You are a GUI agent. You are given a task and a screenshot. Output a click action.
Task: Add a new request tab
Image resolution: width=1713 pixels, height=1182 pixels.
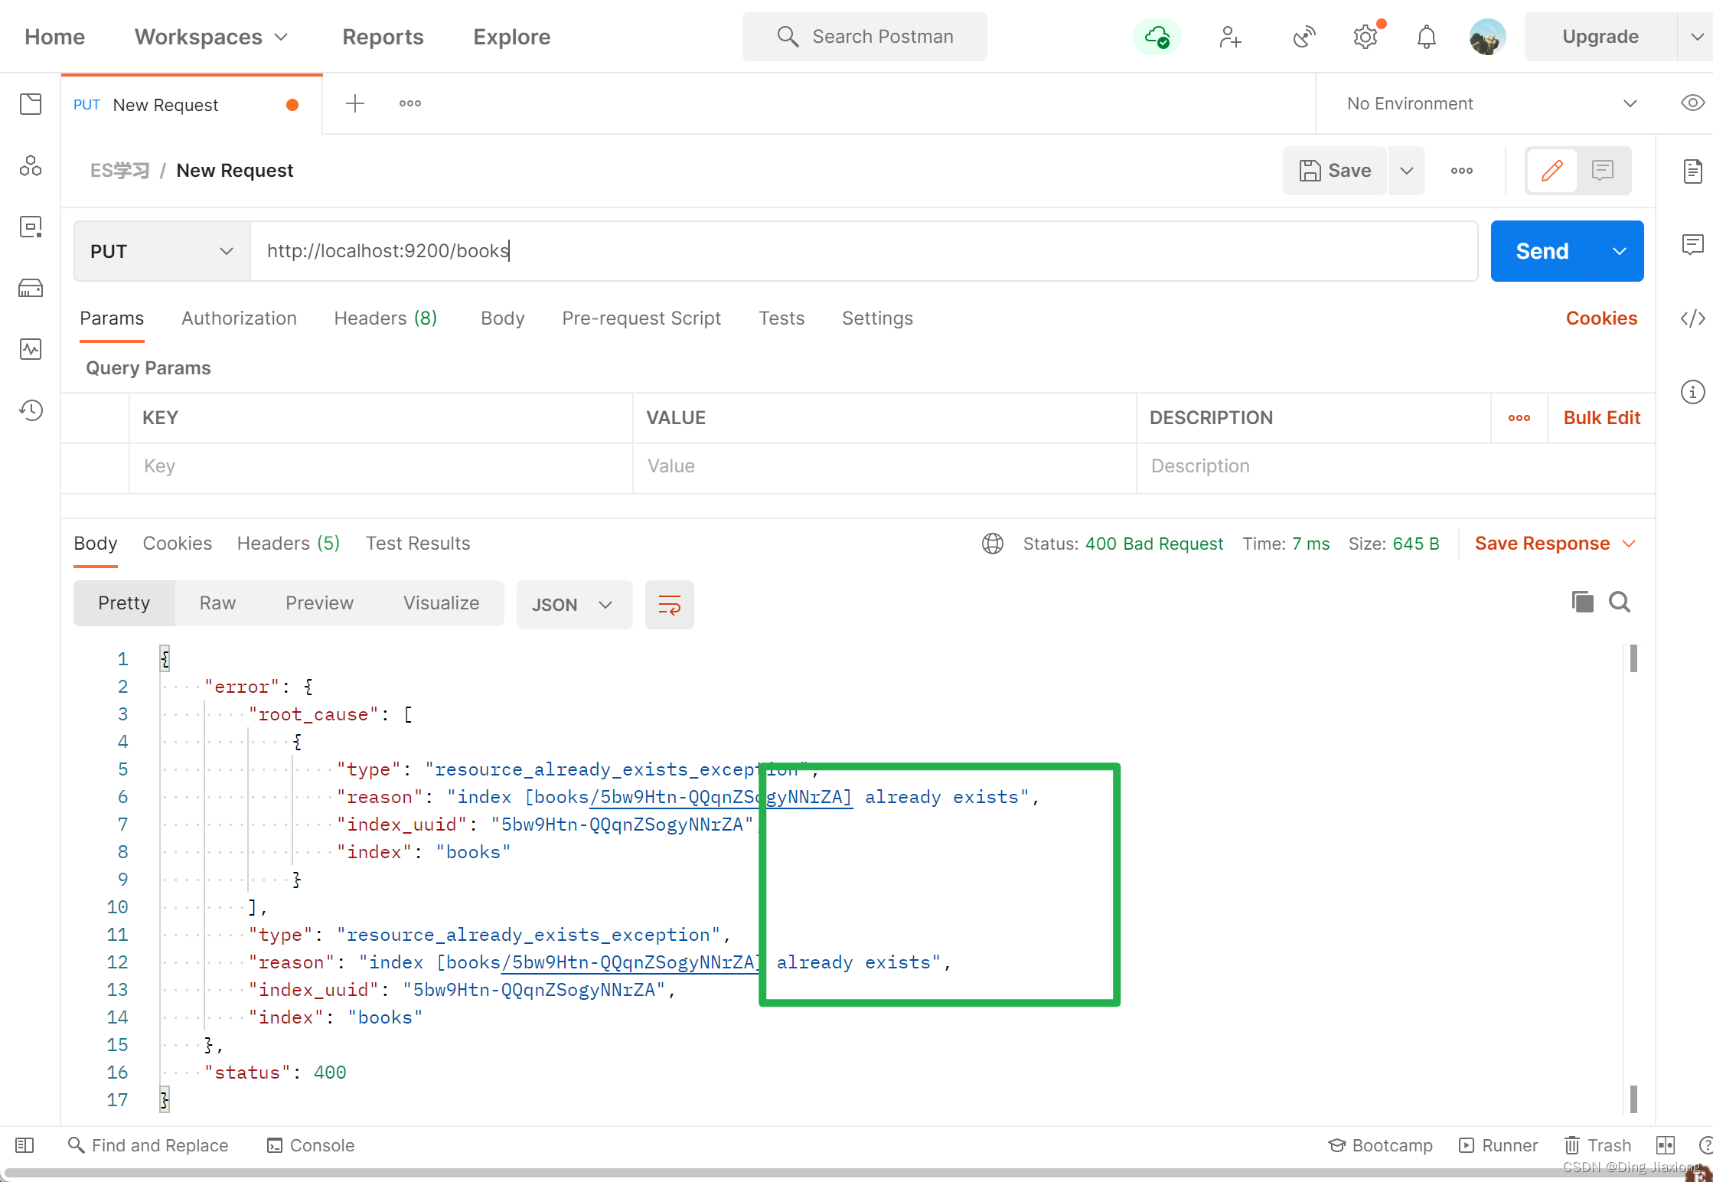tap(355, 103)
